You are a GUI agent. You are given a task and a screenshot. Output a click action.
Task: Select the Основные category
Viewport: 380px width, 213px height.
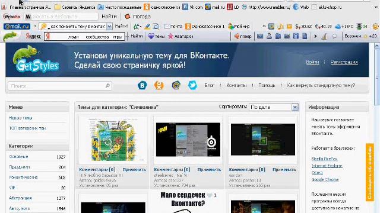click(18, 156)
